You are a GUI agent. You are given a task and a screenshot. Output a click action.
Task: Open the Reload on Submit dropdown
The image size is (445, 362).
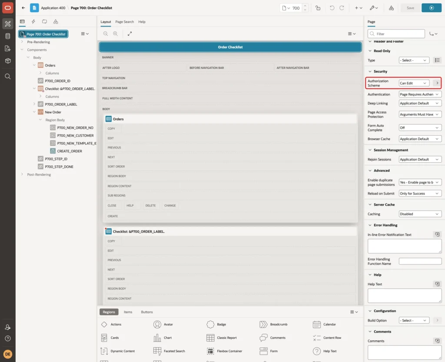tap(420, 194)
